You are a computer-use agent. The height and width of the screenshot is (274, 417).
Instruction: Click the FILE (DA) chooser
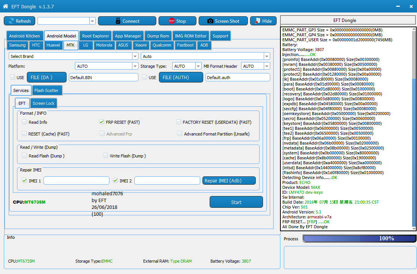coord(47,77)
